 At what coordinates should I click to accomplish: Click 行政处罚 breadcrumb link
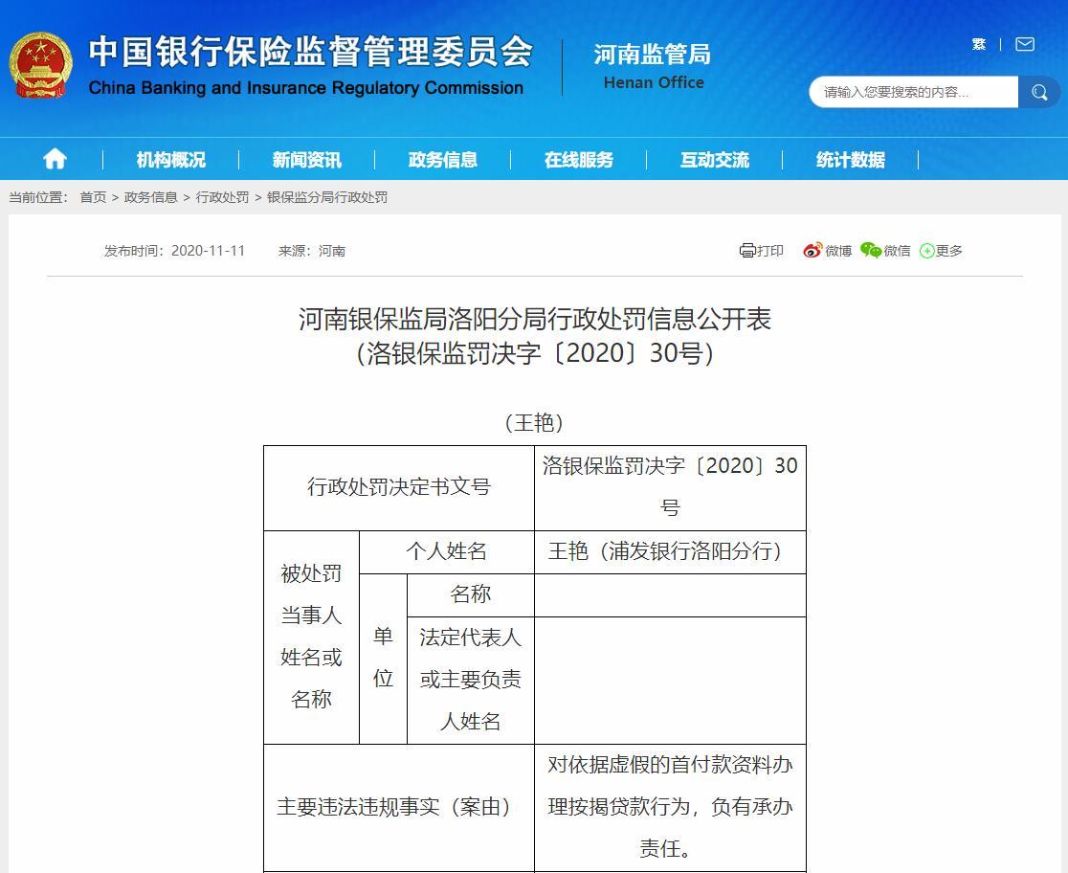222,197
